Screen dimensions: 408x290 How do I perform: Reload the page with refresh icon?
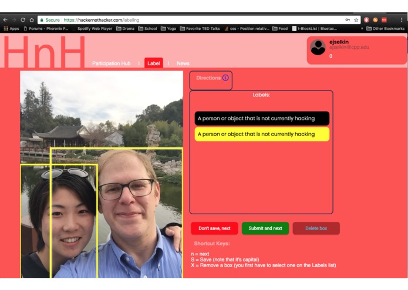pyautogui.click(x=23, y=20)
